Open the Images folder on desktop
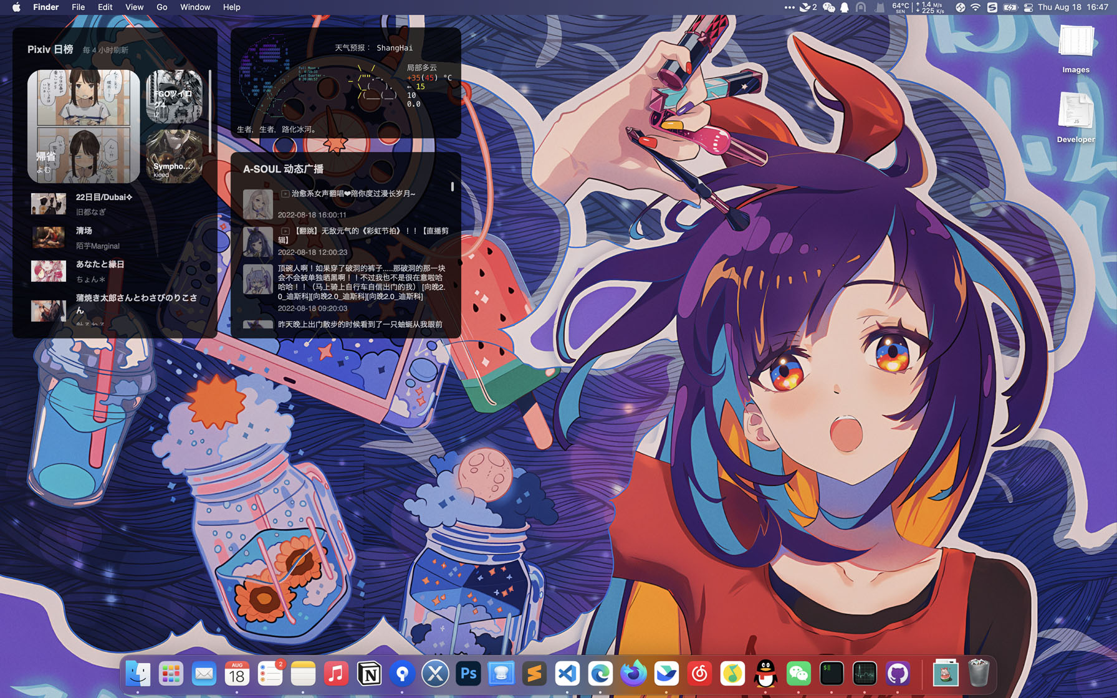 tap(1076, 49)
